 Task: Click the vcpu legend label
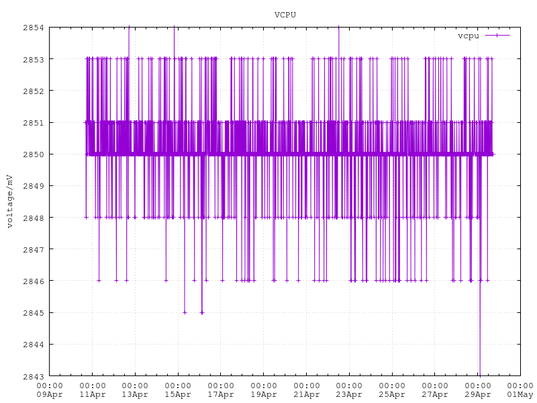(x=468, y=36)
